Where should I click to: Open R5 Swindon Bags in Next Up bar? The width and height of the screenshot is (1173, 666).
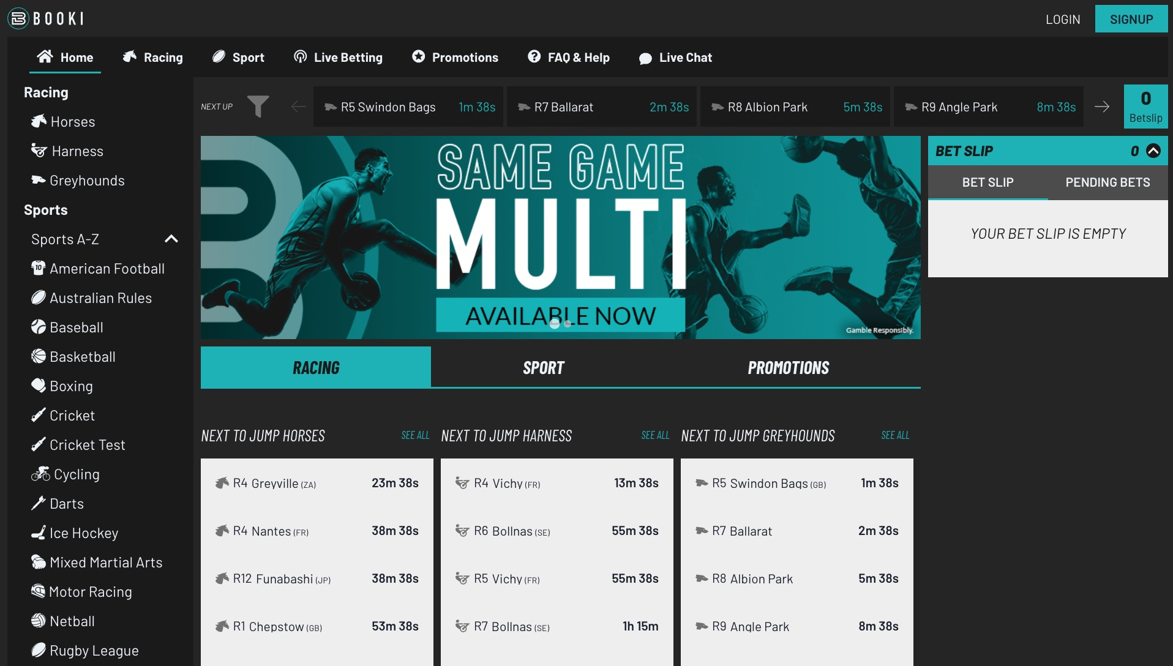coord(408,107)
